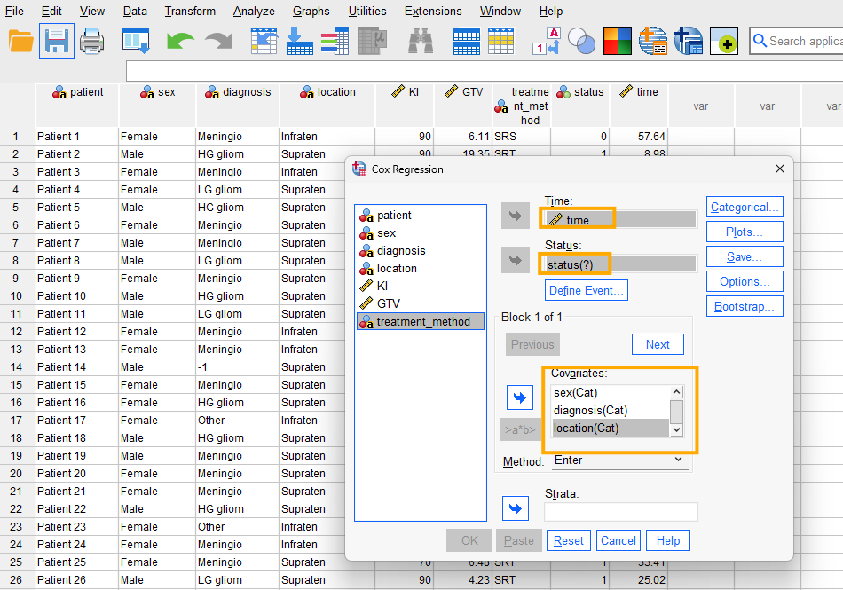Toggle Value Labels with the 1-A icon
The image size is (843, 590).
tap(547, 41)
